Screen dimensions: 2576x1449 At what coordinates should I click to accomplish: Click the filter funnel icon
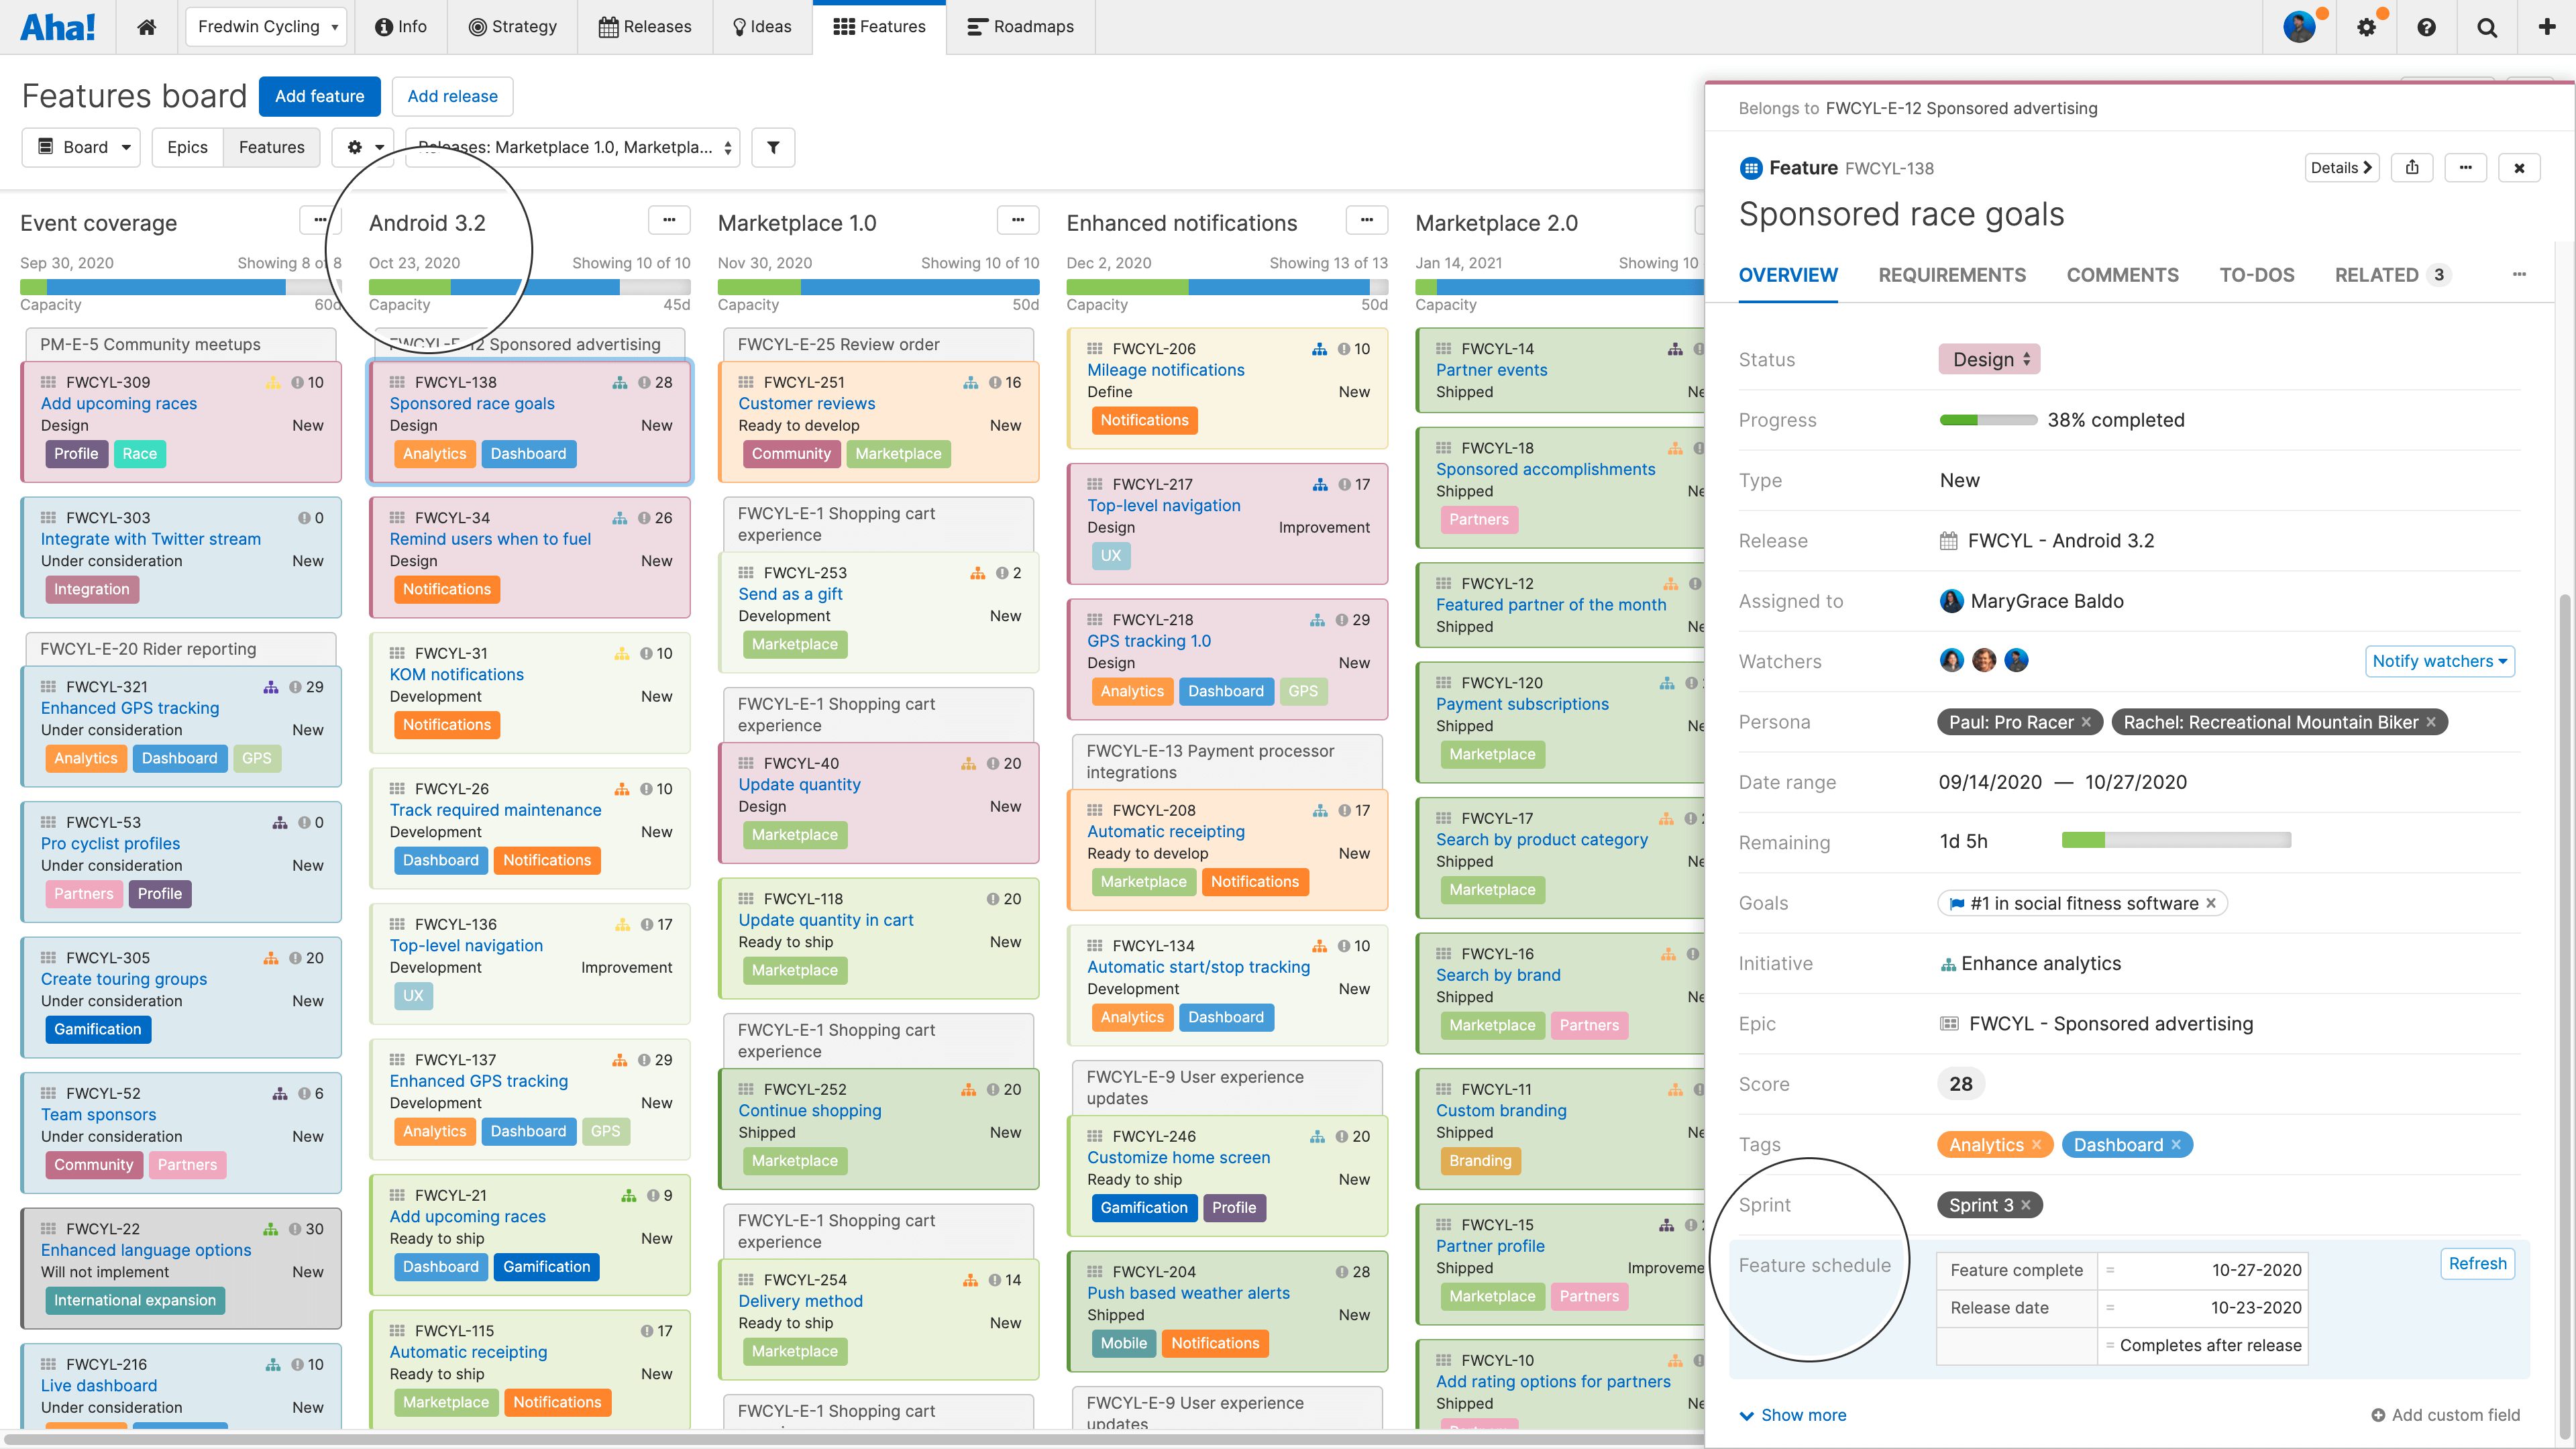773,147
